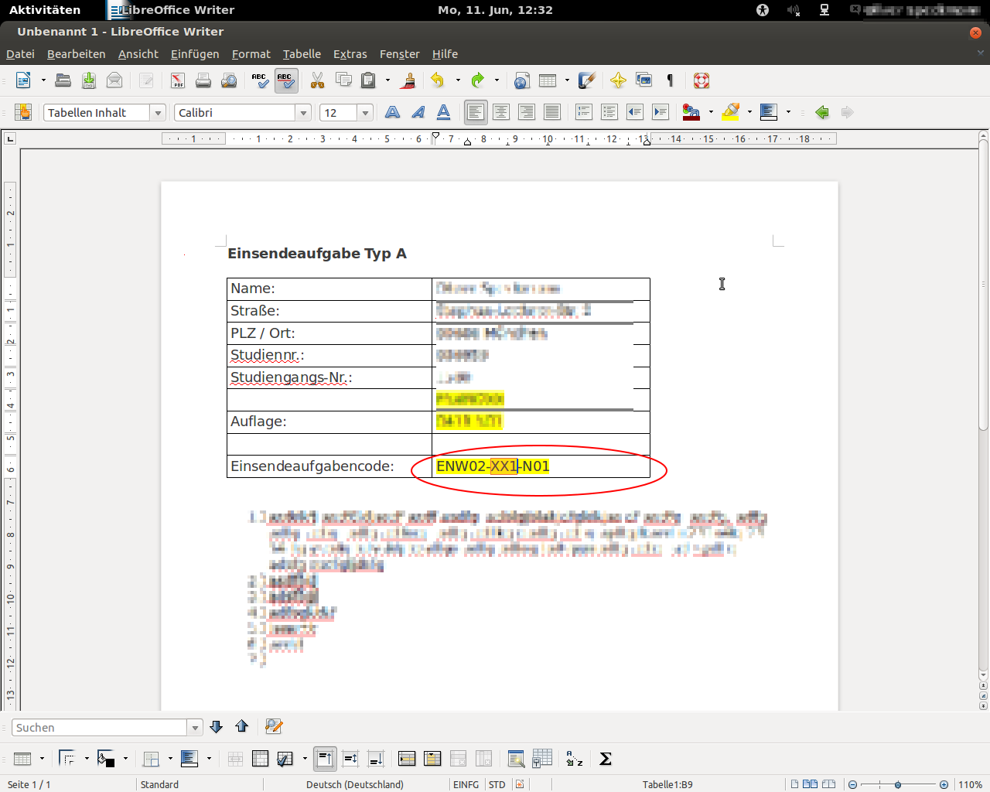Image resolution: width=990 pixels, height=792 pixels.
Task: Cut selection with the scissors icon
Action: point(317,80)
